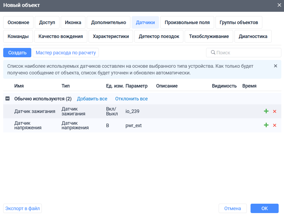Screen dimensions: 284x216
Task: Remove Датчик напряжения via red X icon
Action: coord(274,125)
